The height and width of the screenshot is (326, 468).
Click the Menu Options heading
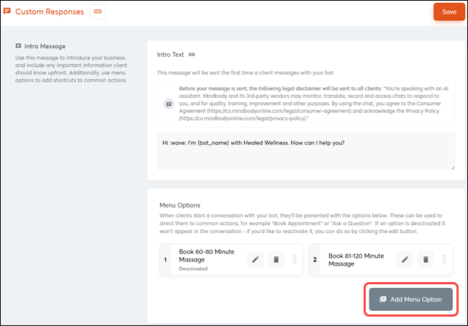pyautogui.click(x=180, y=205)
